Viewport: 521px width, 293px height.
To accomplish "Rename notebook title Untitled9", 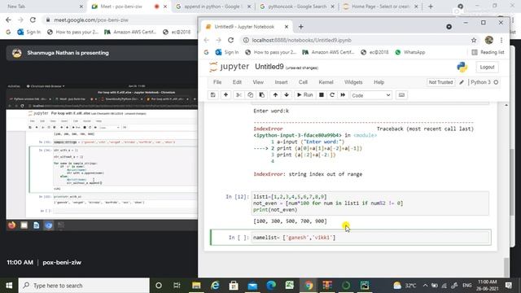I will [x=269, y=67].
